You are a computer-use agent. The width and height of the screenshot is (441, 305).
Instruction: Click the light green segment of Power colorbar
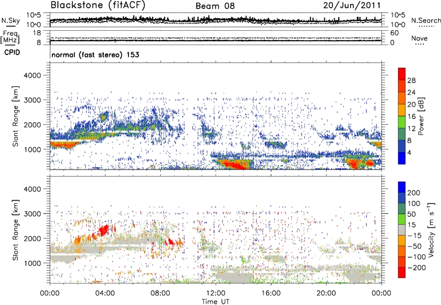click(x=402, y=122)
